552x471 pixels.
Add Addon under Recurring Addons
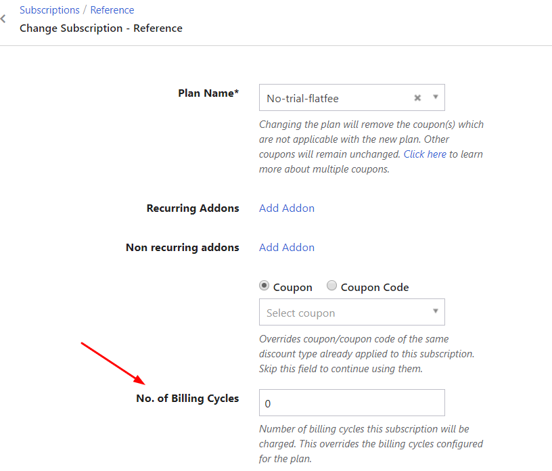pyautogui.click(x=287, y=208)
